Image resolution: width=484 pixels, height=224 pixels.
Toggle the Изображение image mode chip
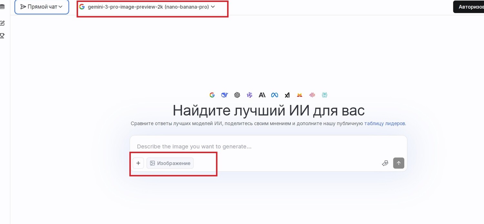click(x=170, y=163)
